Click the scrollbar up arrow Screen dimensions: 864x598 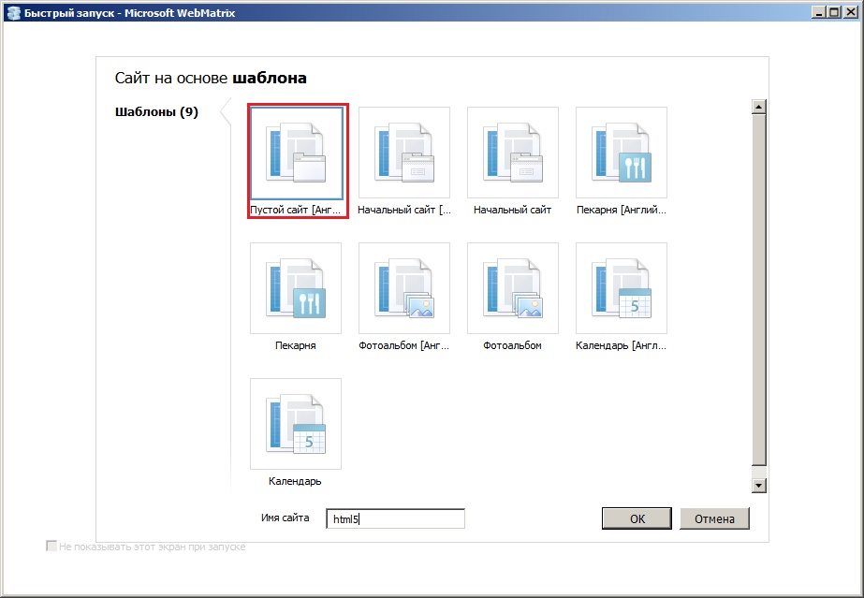coord(759,107)
